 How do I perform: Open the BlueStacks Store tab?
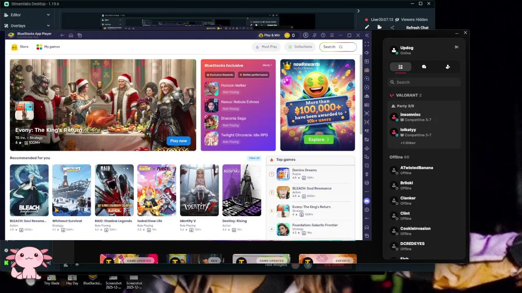pyautogui.click(x=20, y=47)
